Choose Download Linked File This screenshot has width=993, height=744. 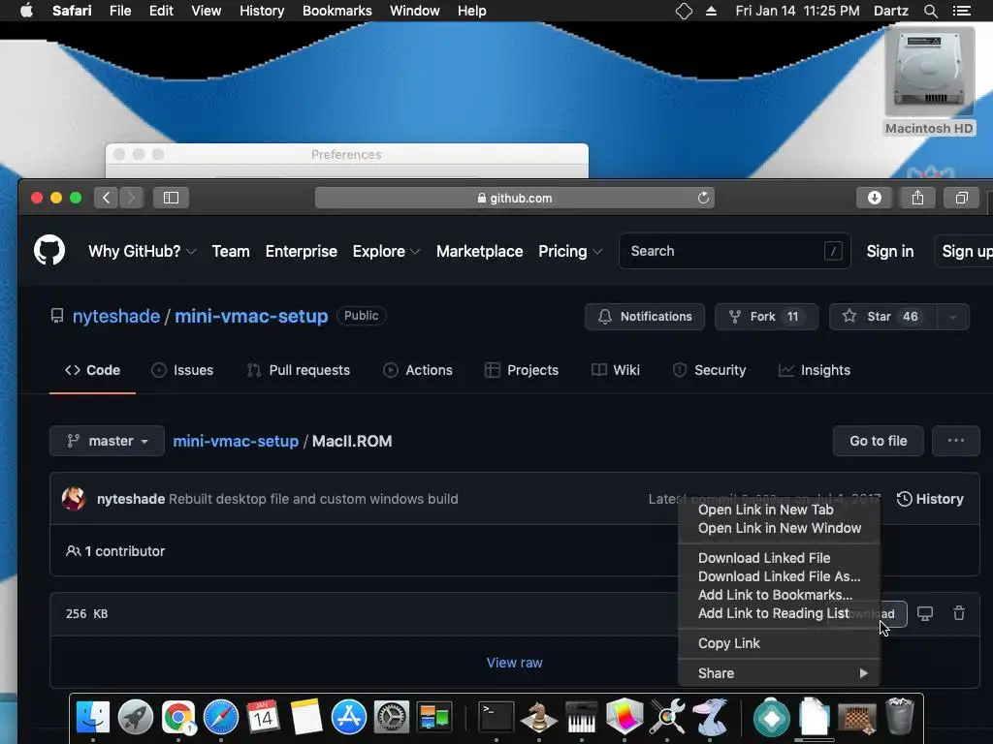point(779,558)
